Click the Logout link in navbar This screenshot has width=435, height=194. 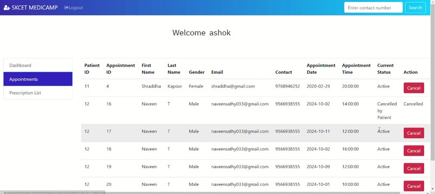point(73,8)
